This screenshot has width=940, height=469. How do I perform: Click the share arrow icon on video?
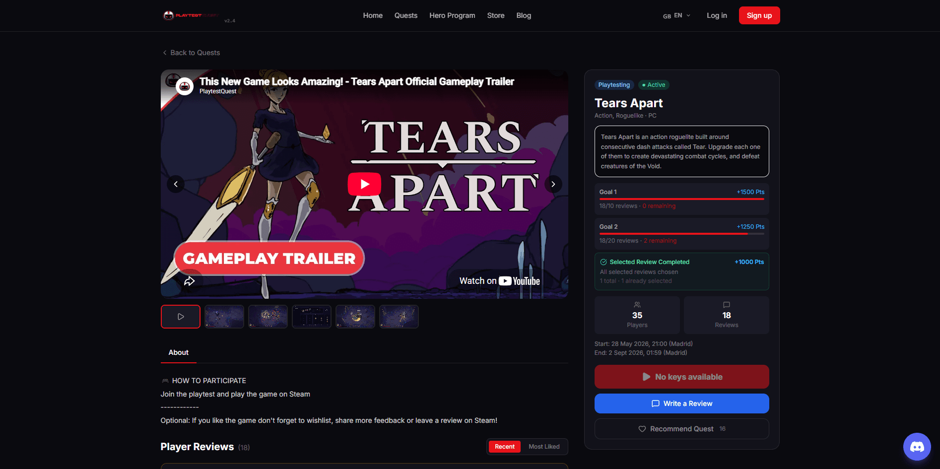click(190, 281)
